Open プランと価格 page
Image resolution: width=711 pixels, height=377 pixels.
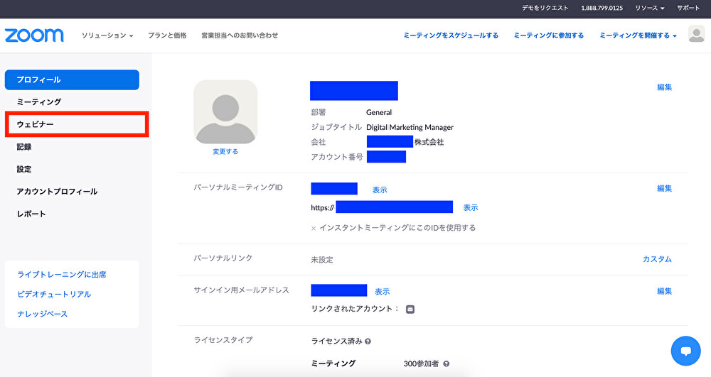point(167,35)
